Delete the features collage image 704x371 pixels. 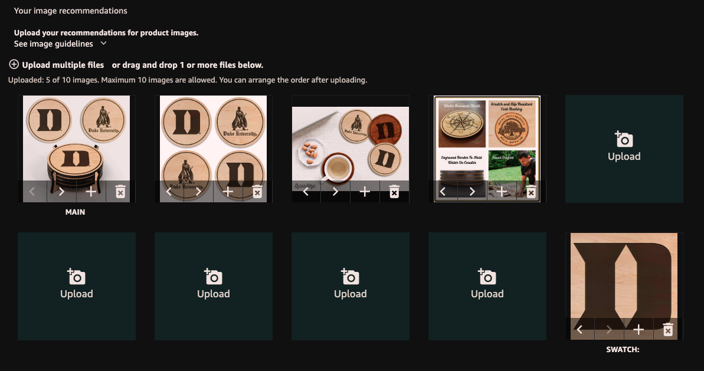pyautogui.click(x=531, y=192)
